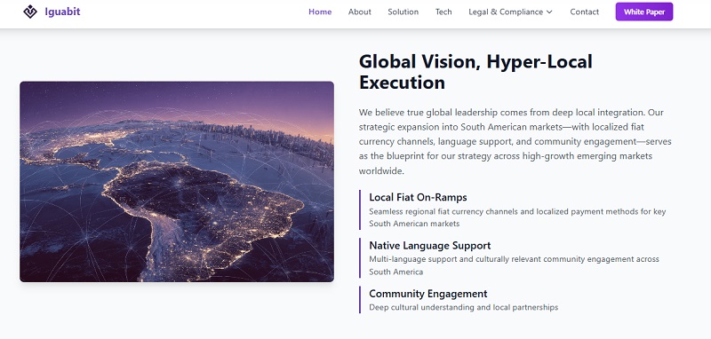The width and height of the screenshot is (711, 339).
Task: Click the 'Multi-language support and culturally relevant' description
Action: [514, 265]
